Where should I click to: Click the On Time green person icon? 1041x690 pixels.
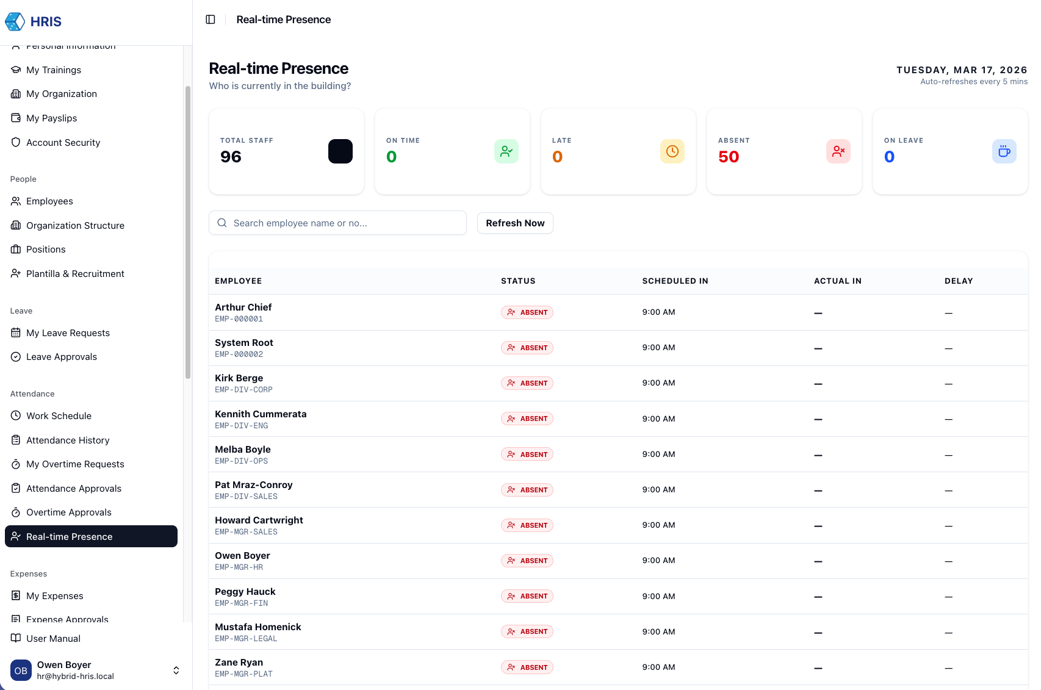point(506,151)
